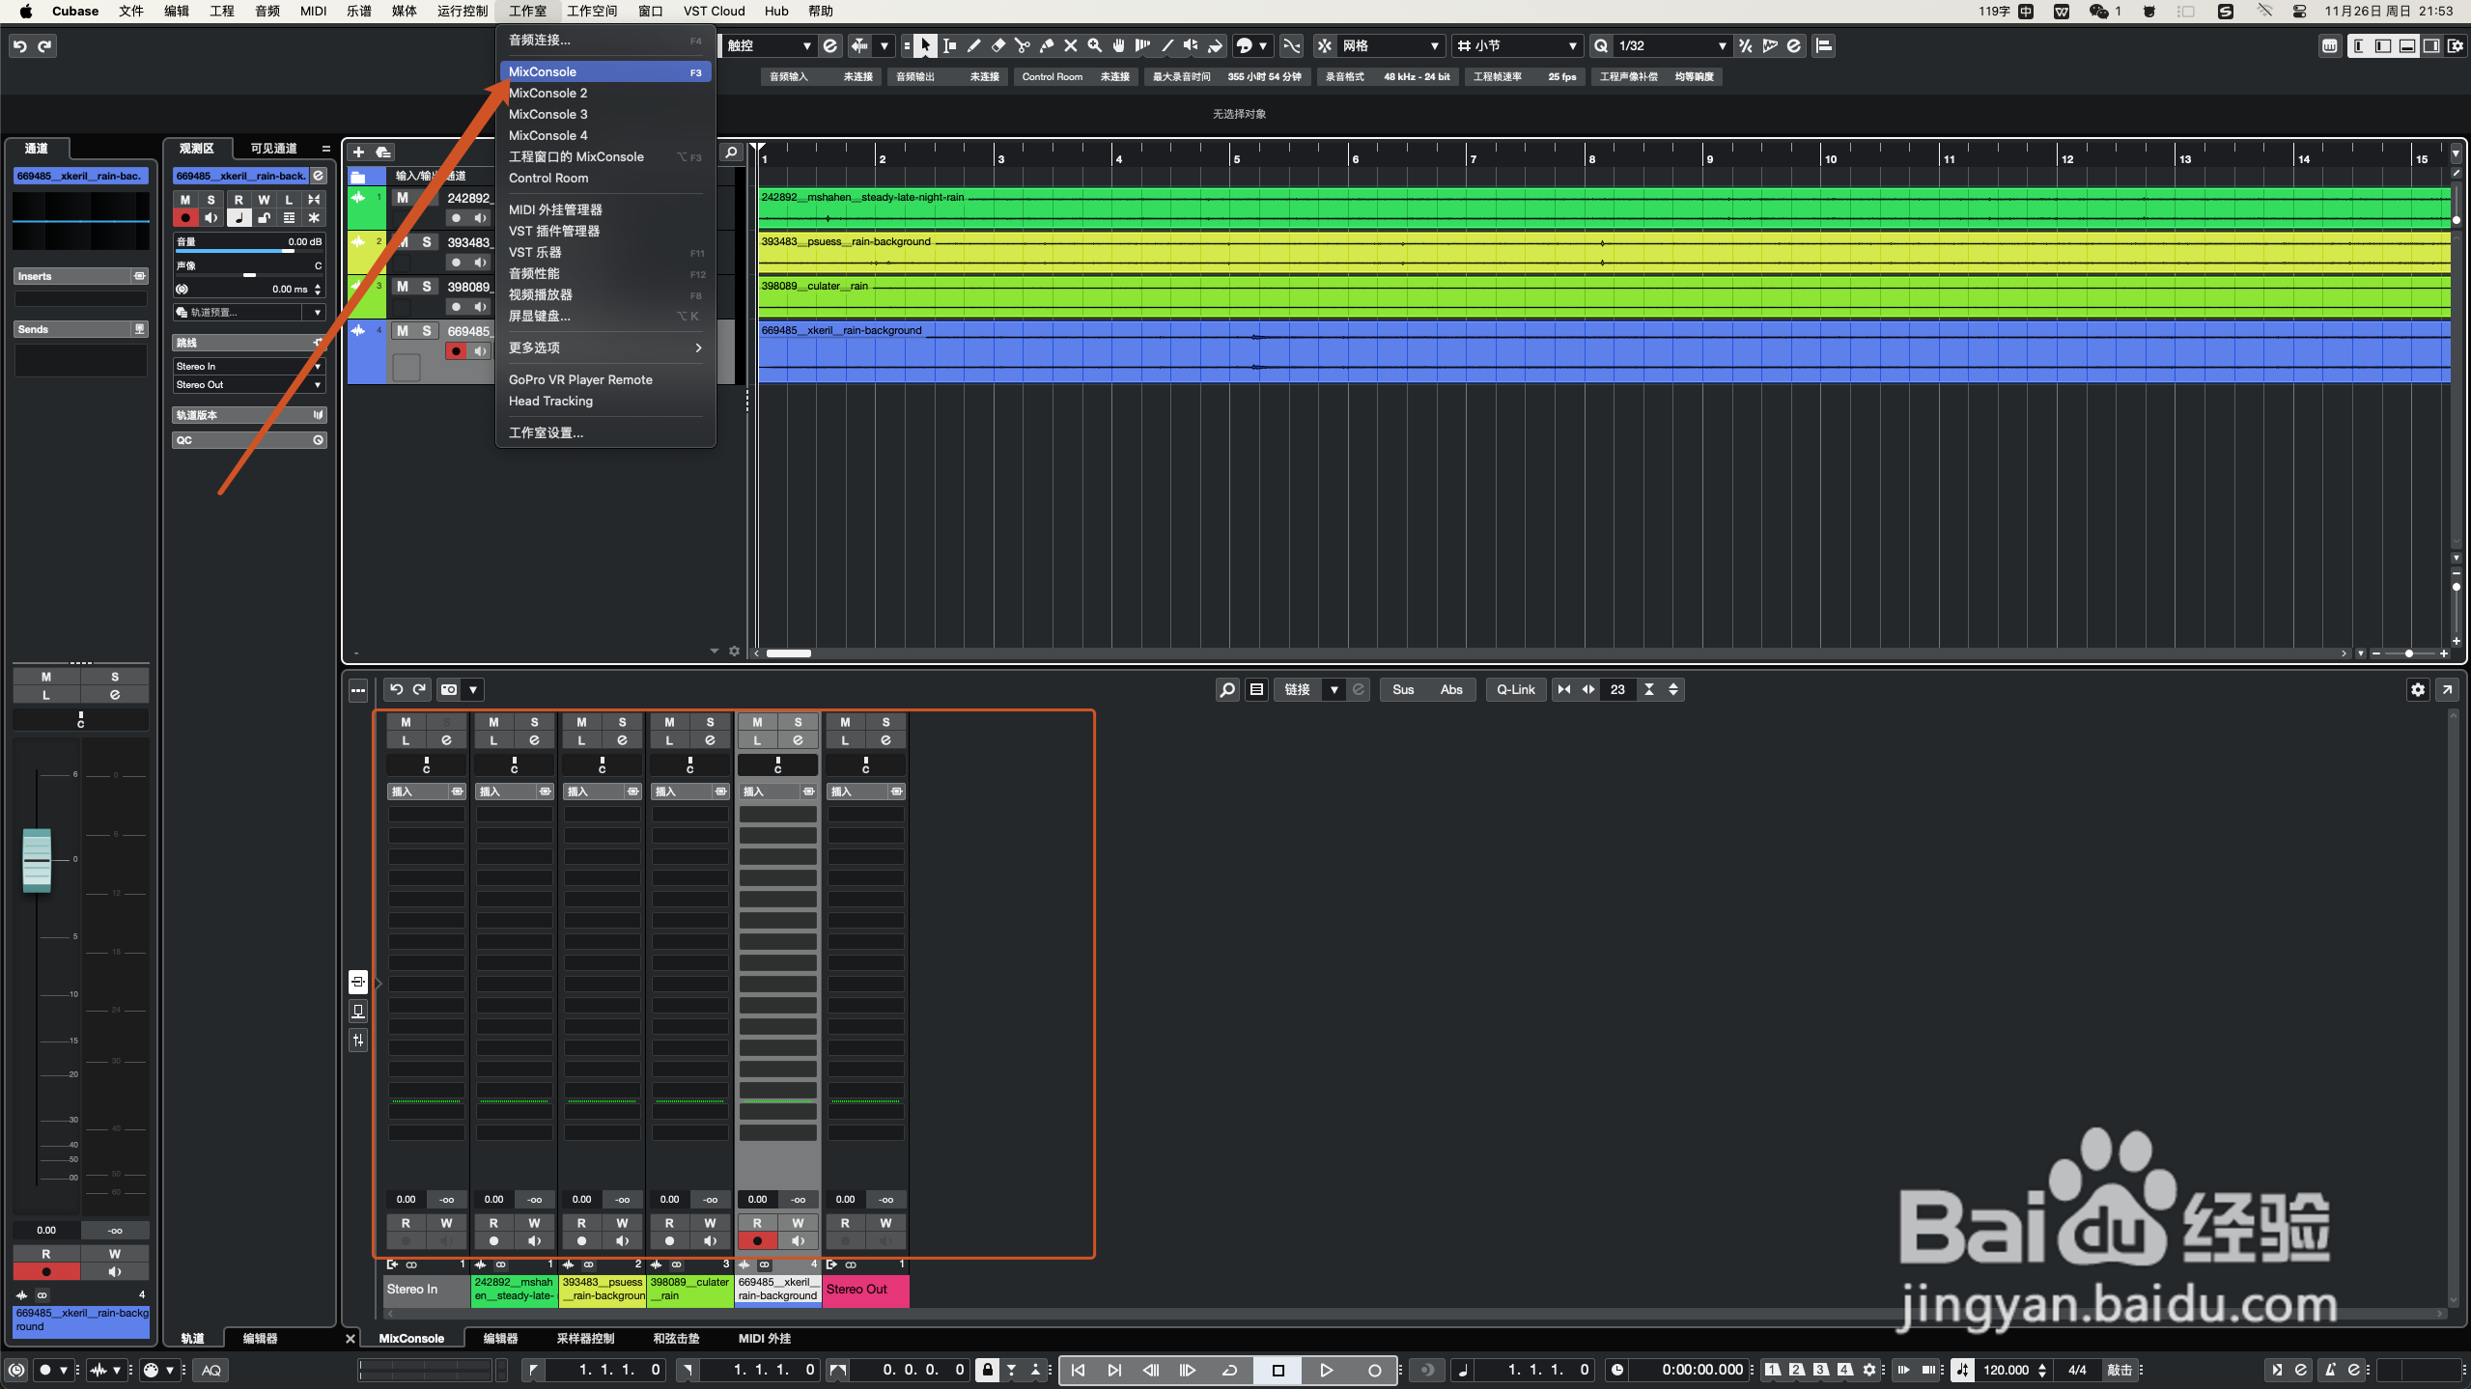Toggle the Snap on/off icon
Screen dimensions: 2471x1389
click(1325, 45)
